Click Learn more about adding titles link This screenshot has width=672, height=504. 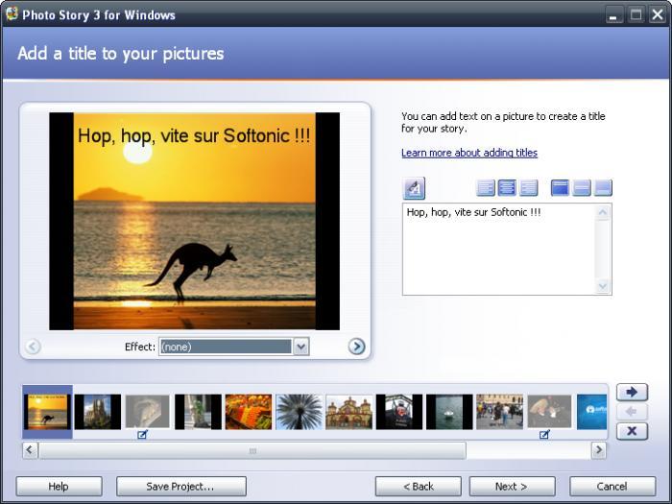tap(469, 153)
